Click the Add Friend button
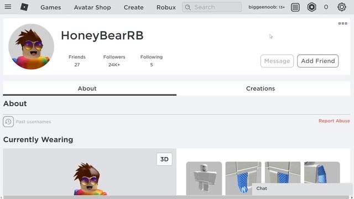Viewport: 354px width, 199px height. click(318, 61)
